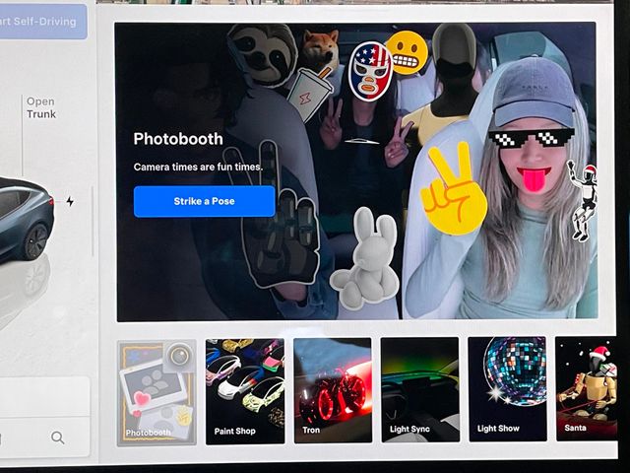Screen dimensions: 630x473
Task: Select the Light Sync tile
Action: 419,390
